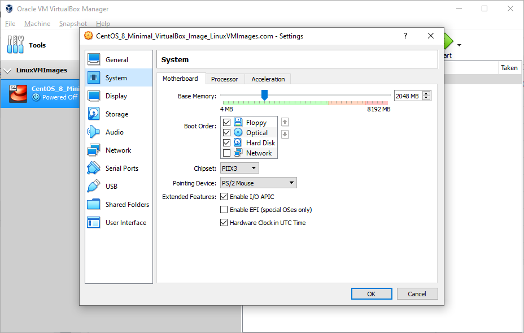Open the Machine menu
Screen dimensions: 524x333
(x=37, y=24)
